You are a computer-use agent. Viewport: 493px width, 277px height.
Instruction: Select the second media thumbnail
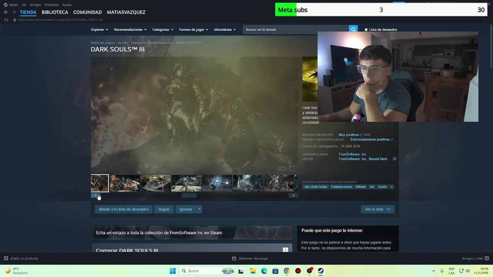(x=125, y=183)
